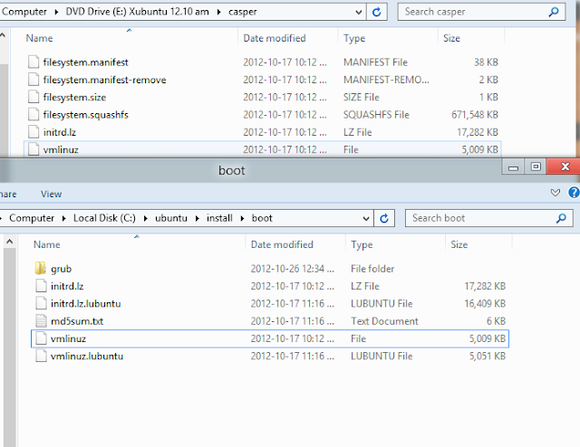This screenshot has height=447, width=580.
Task: Select initrd.lz file icon in boot window
Action: tap(41, 286)
